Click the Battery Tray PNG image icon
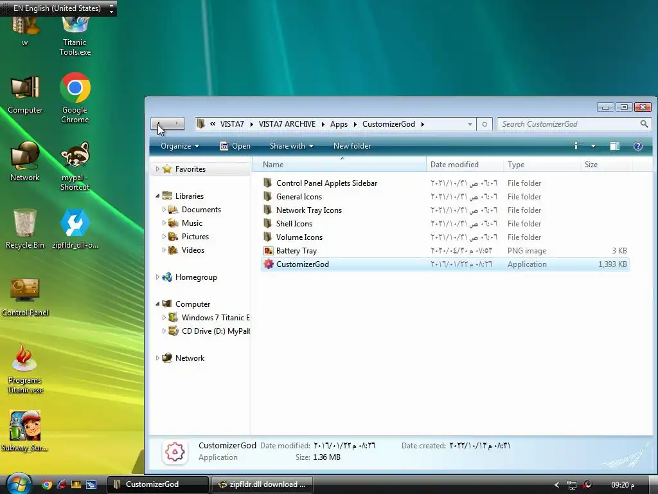The height and width of the screenshot is (494, 658). pos(268,251)
